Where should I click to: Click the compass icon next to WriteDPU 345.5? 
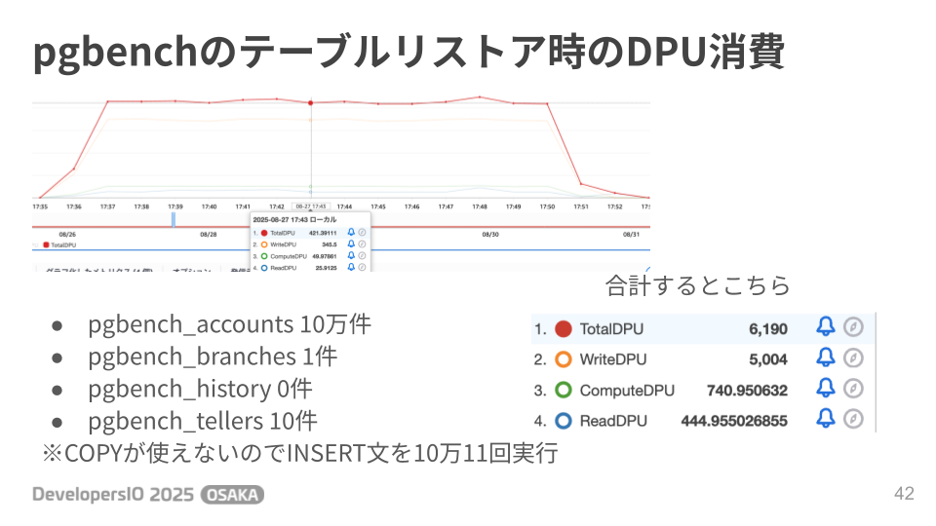pos(362,244)
